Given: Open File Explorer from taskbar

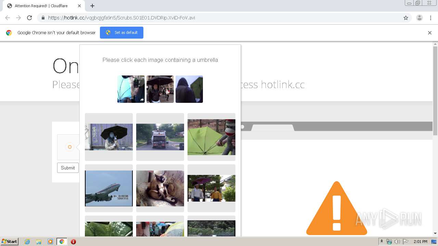Looking at the screenshot, I should click(x=39, y=242).
